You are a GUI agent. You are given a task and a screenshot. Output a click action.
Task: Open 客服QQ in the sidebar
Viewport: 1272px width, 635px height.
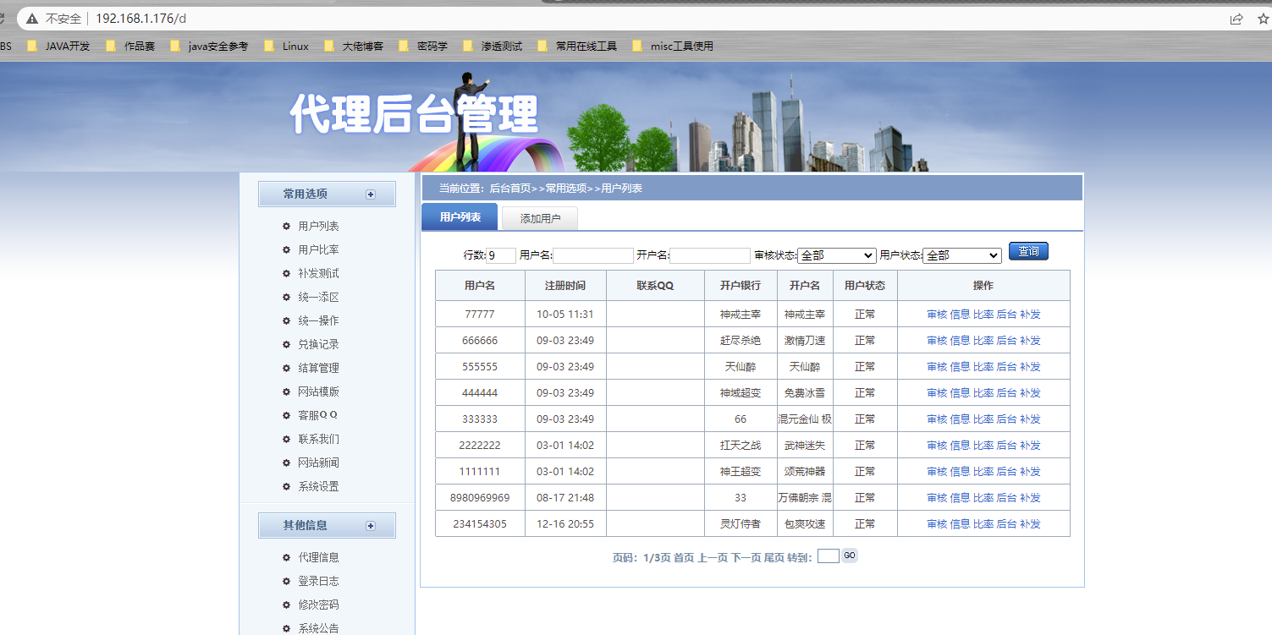coord(318,416)
